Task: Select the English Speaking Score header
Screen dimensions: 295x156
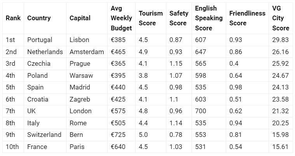Action: pyautogui.click(x=209, y=18)
